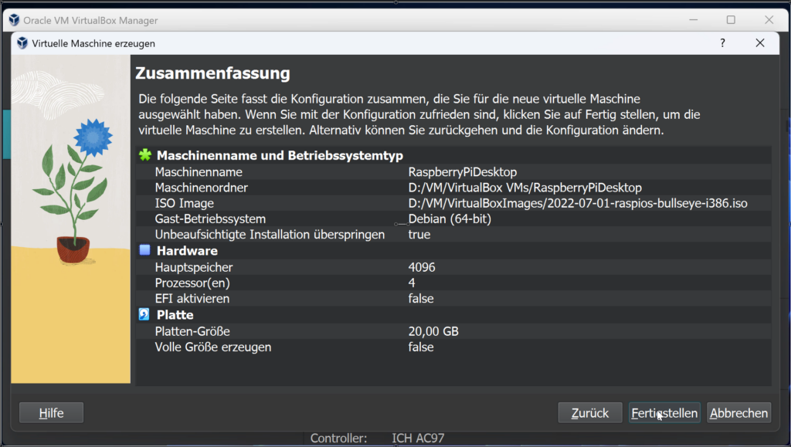
Task: Click the Prozessor(en) row label
Action: (192, 283)
